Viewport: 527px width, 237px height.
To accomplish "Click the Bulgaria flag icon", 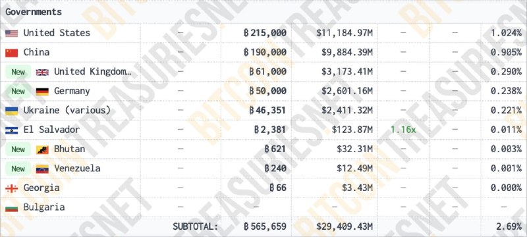I will tap(11, 208).
